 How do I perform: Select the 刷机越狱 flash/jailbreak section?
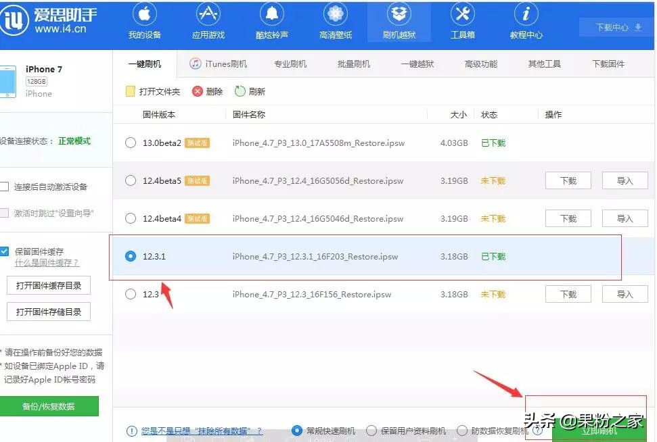click(399, 22)
